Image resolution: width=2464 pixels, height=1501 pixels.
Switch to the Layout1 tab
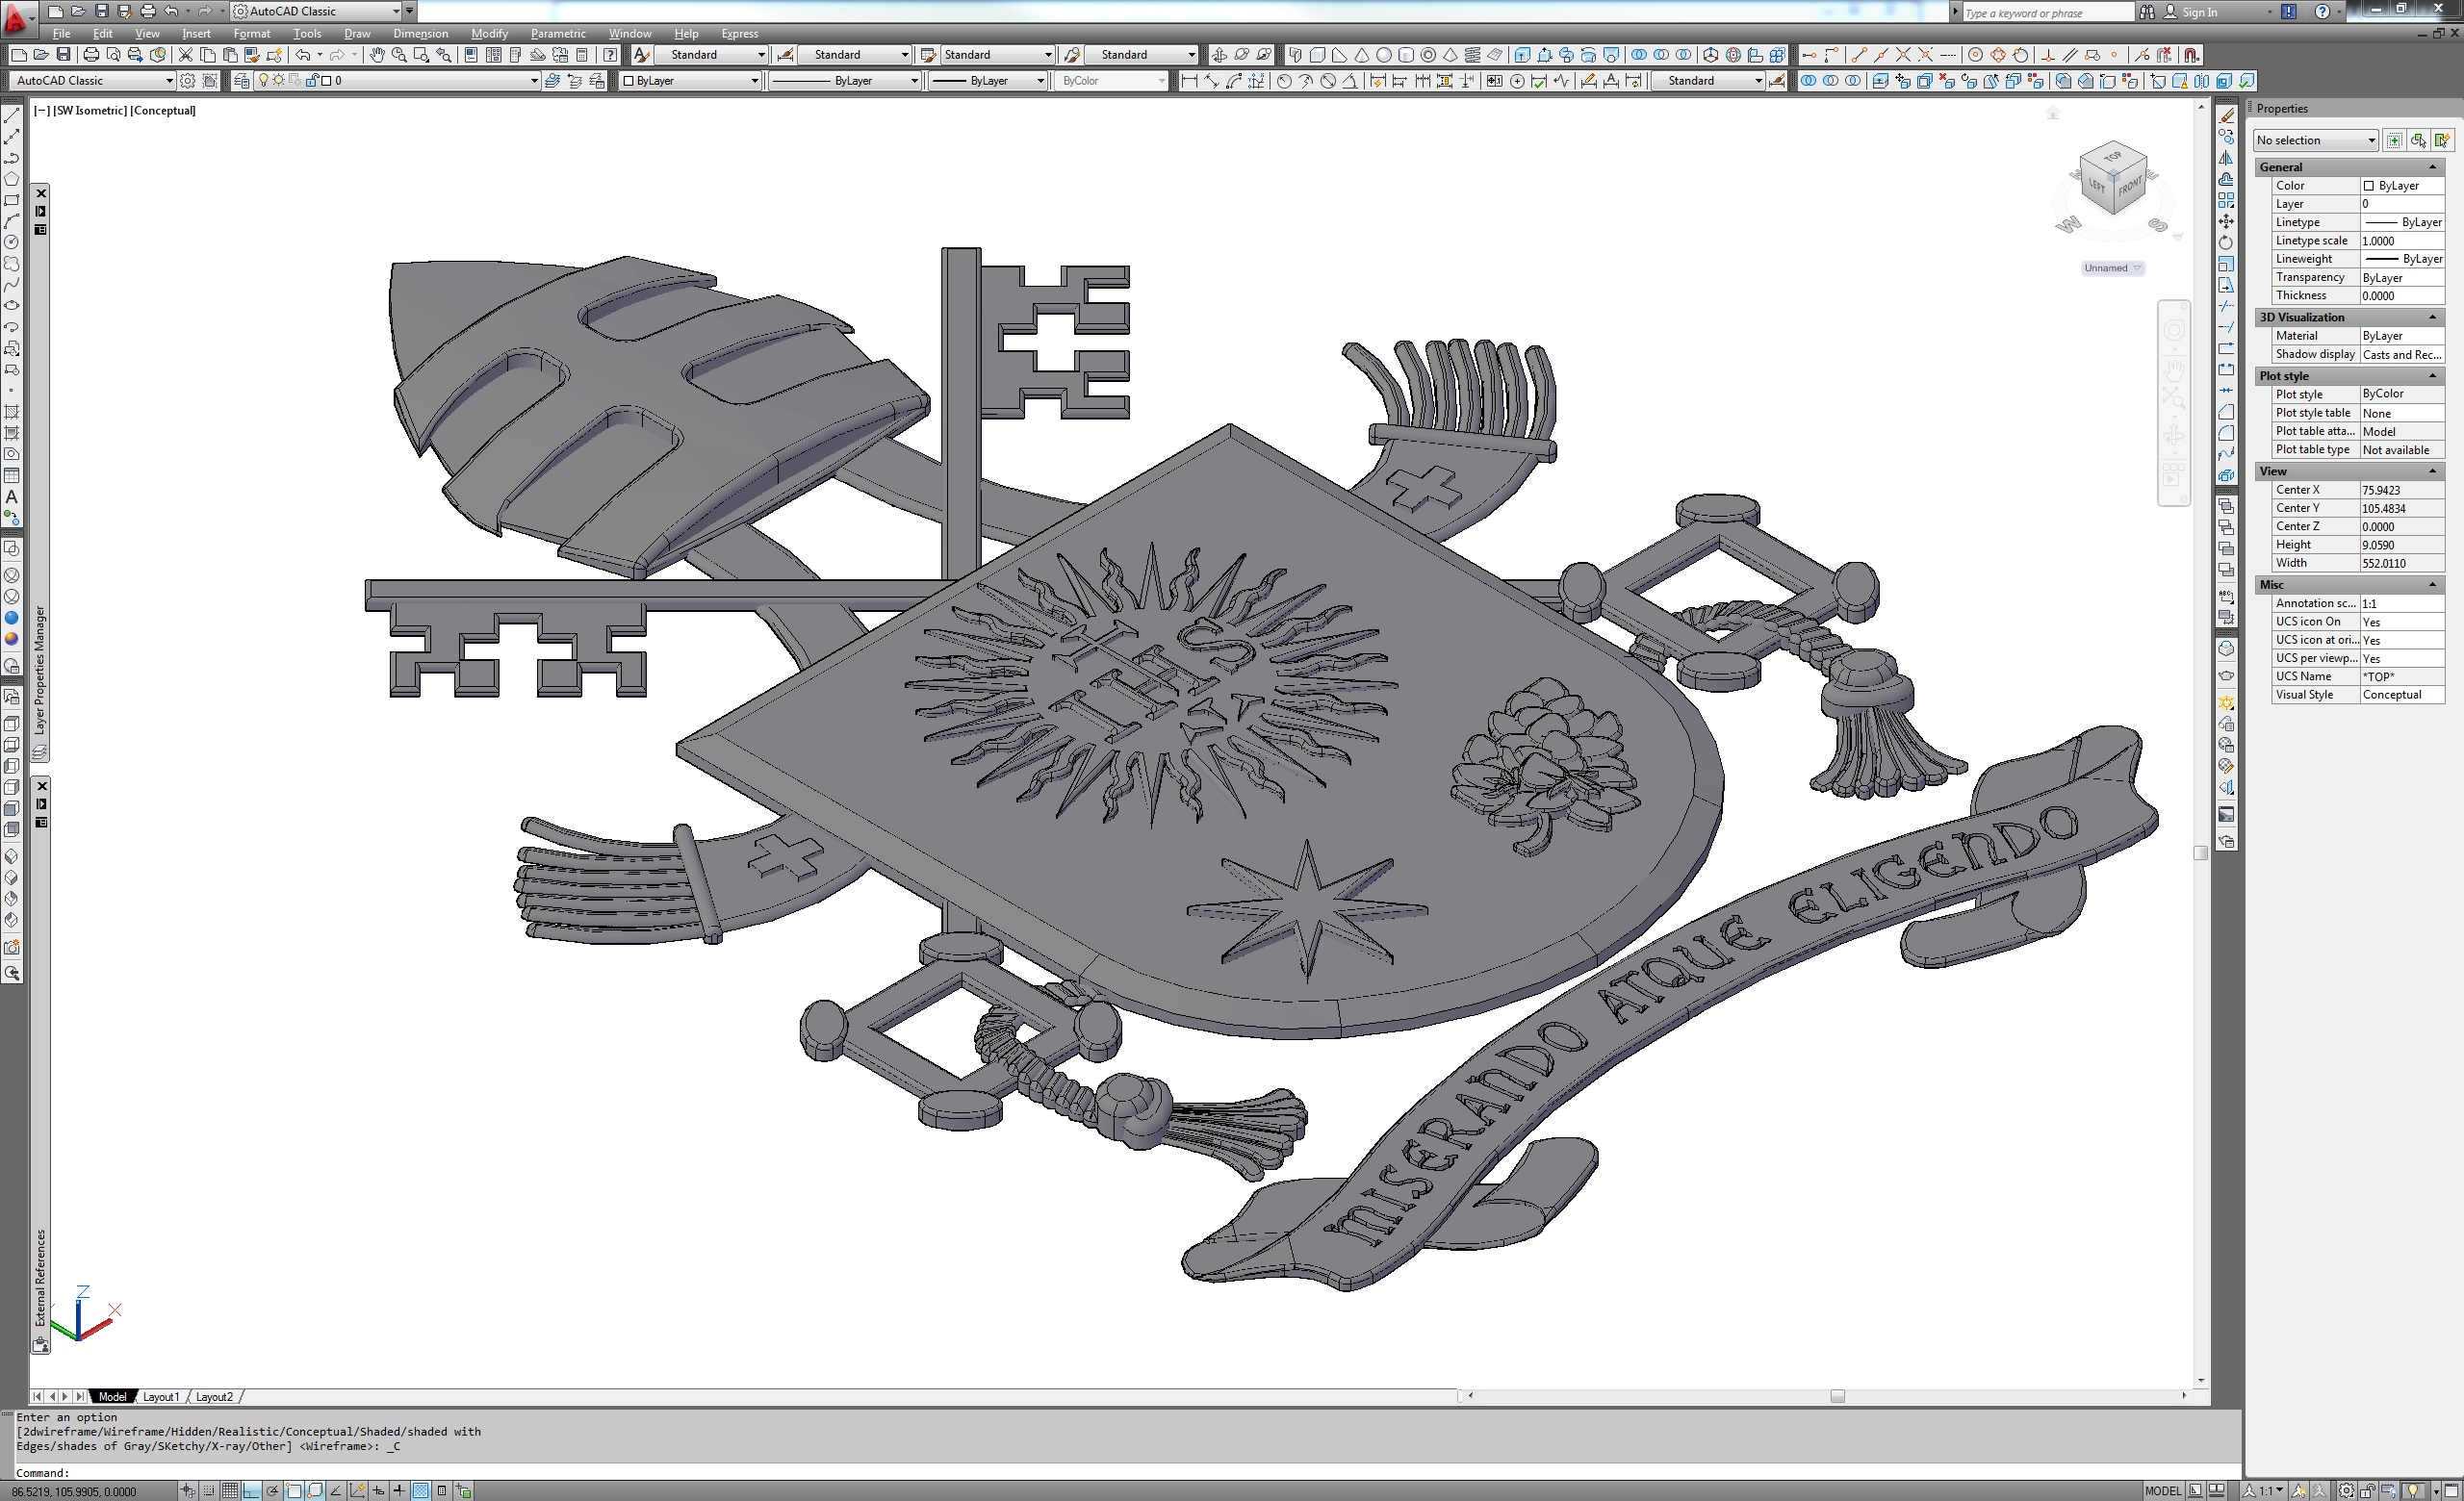160,1397
